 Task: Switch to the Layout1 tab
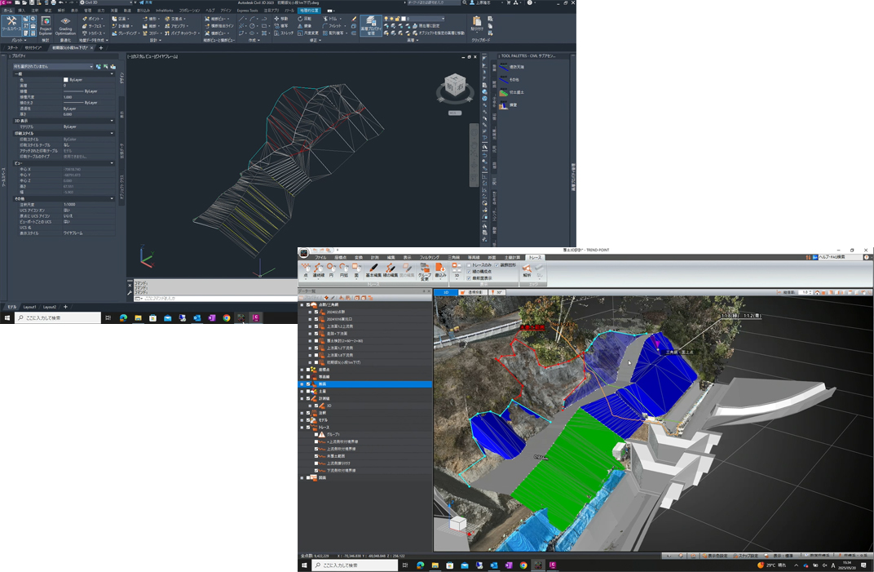coord(29,307)
